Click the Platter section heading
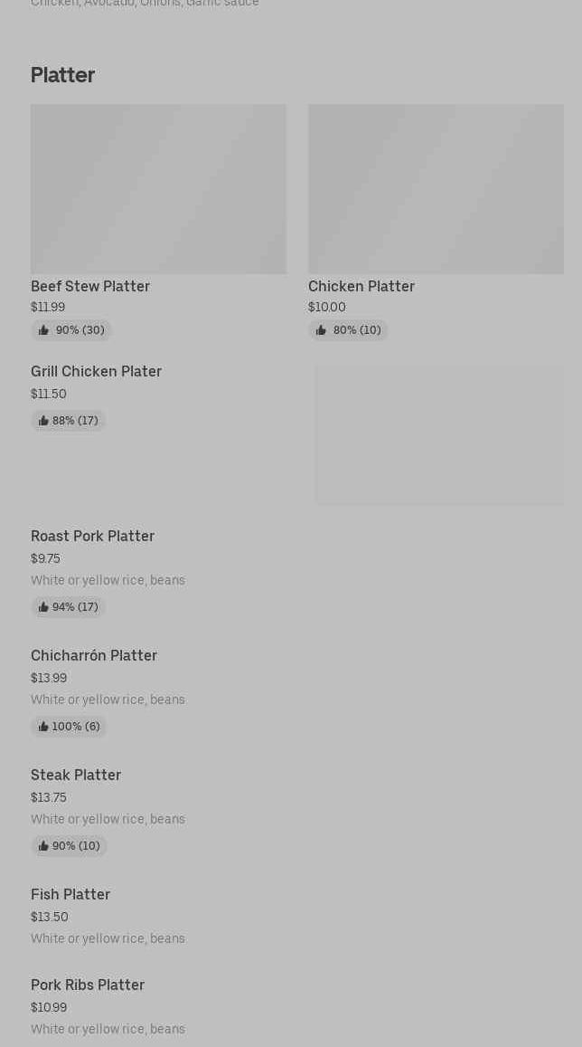The width and height of the screenshot is (582, 1047). coord(62,75)
